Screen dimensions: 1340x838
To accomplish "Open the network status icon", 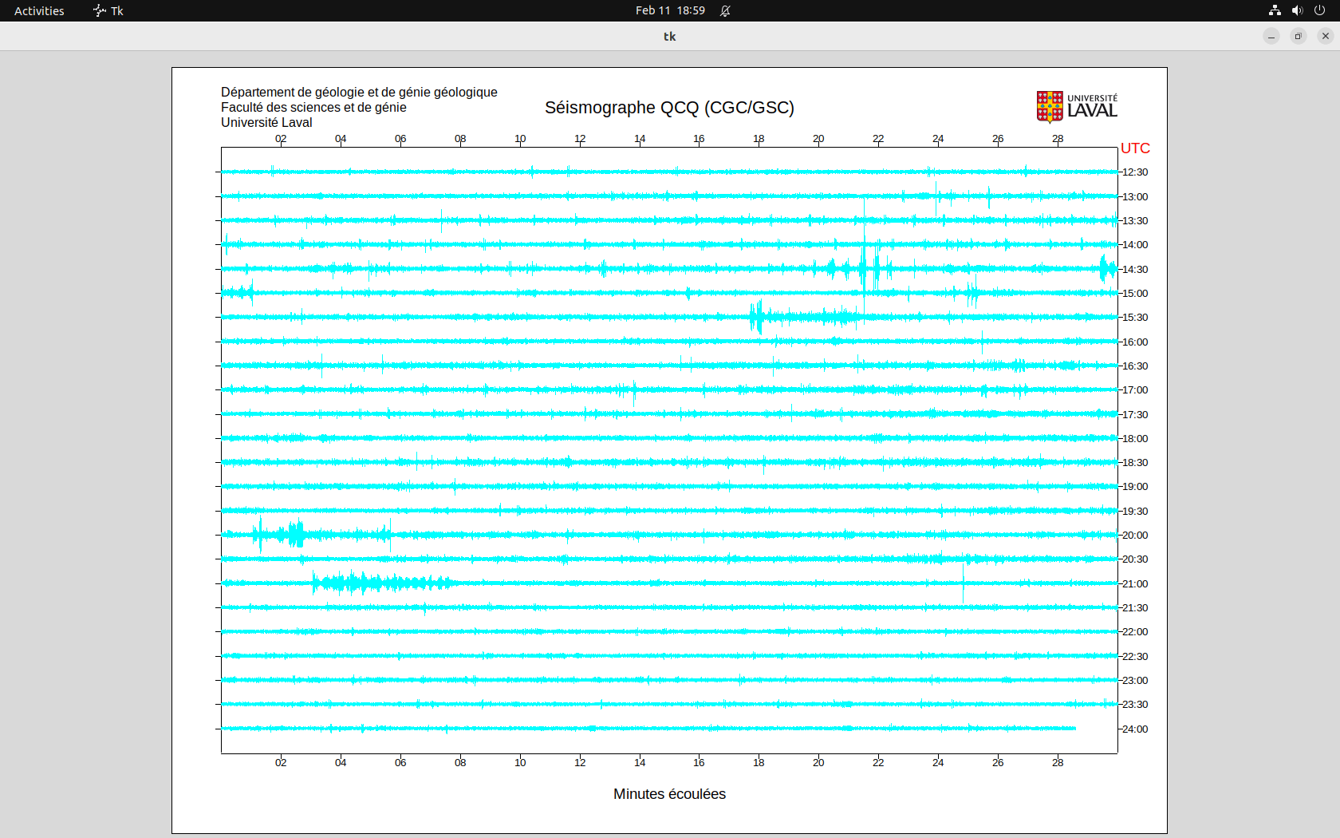I will point(1275,10).
